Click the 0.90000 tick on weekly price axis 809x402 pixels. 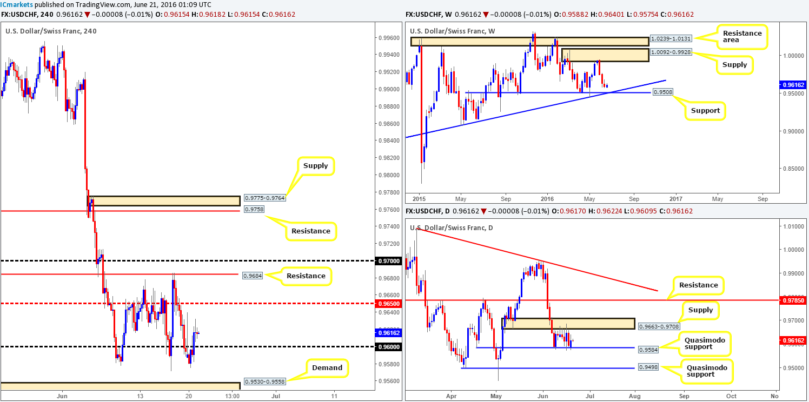click(794, 131)
